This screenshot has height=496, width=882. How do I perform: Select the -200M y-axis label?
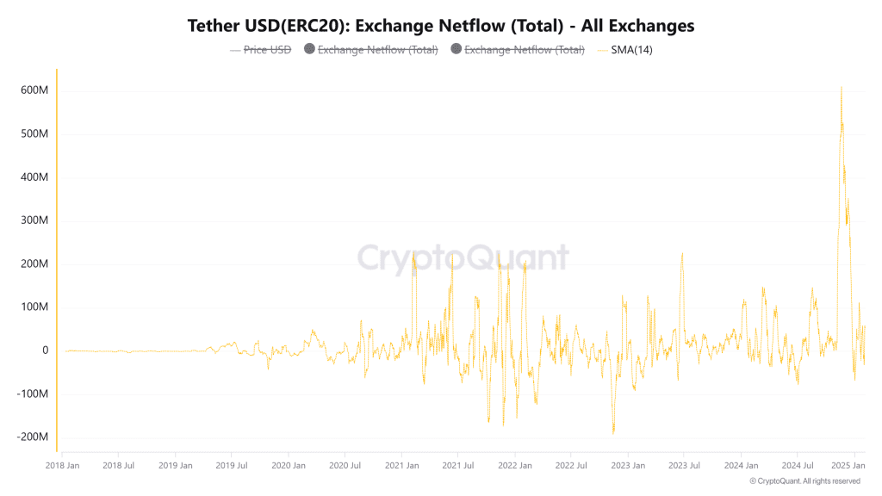coord(32,437)
